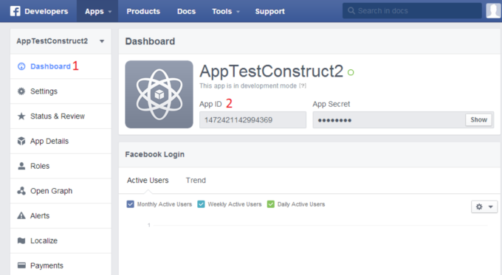The height and width of the screenshot is (275, 502).
Task: Click the Status & Review star icon
Action: (21, 116)
